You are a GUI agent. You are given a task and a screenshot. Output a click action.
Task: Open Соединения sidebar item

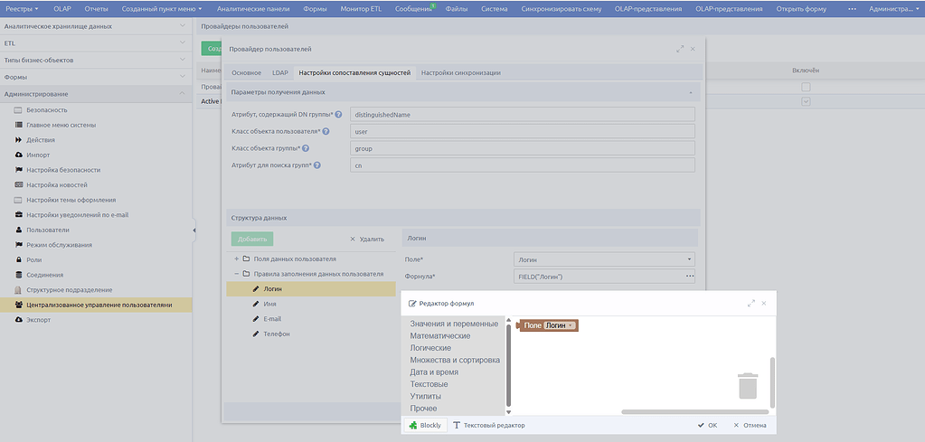tap(44, 275)
